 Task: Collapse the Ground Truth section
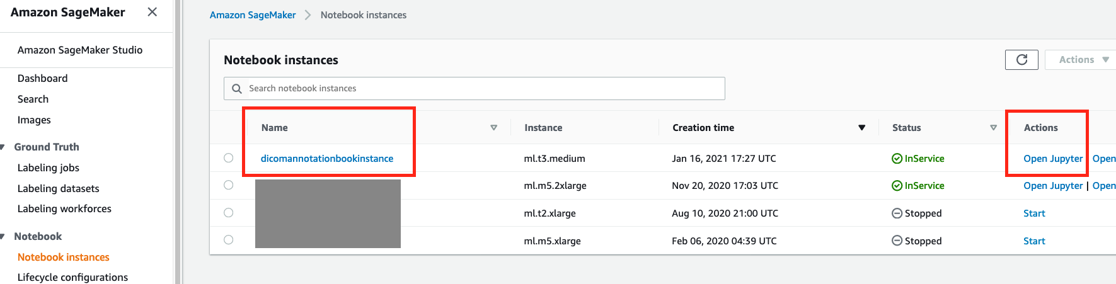point(3,147)
